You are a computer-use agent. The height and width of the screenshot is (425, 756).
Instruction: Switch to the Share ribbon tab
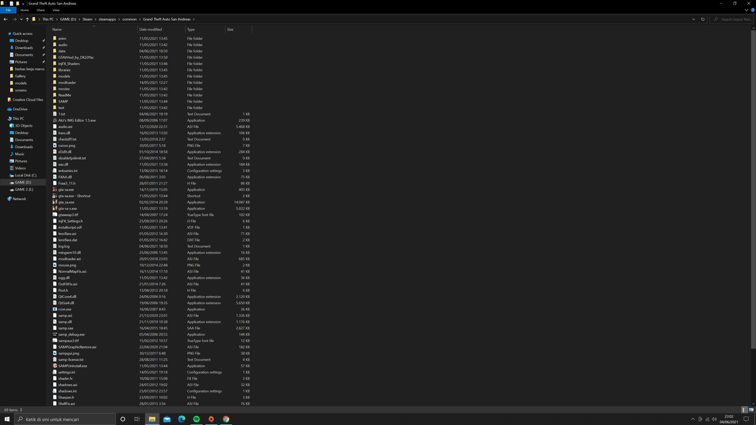40,10
